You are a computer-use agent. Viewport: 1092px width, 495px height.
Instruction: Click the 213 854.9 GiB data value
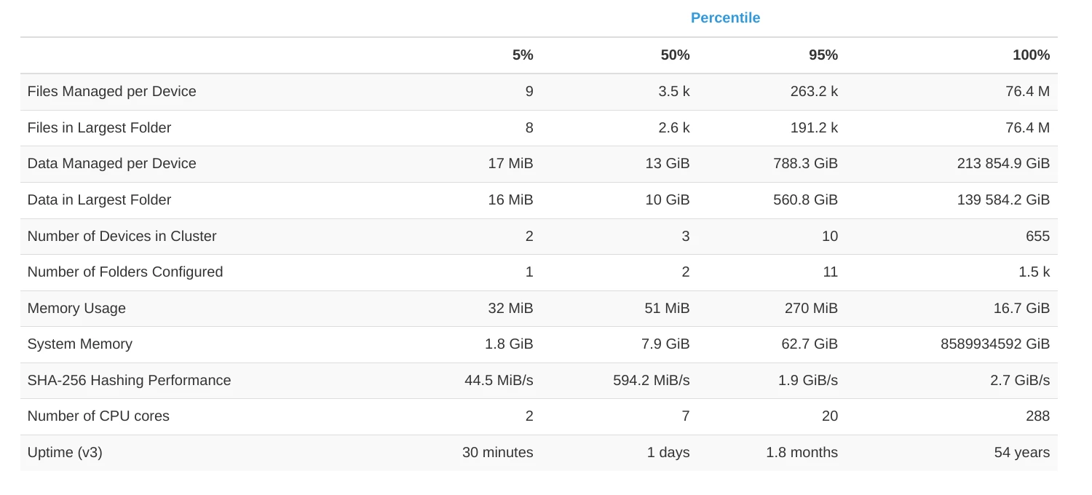pyautogui.click(x=1003, y=164)
